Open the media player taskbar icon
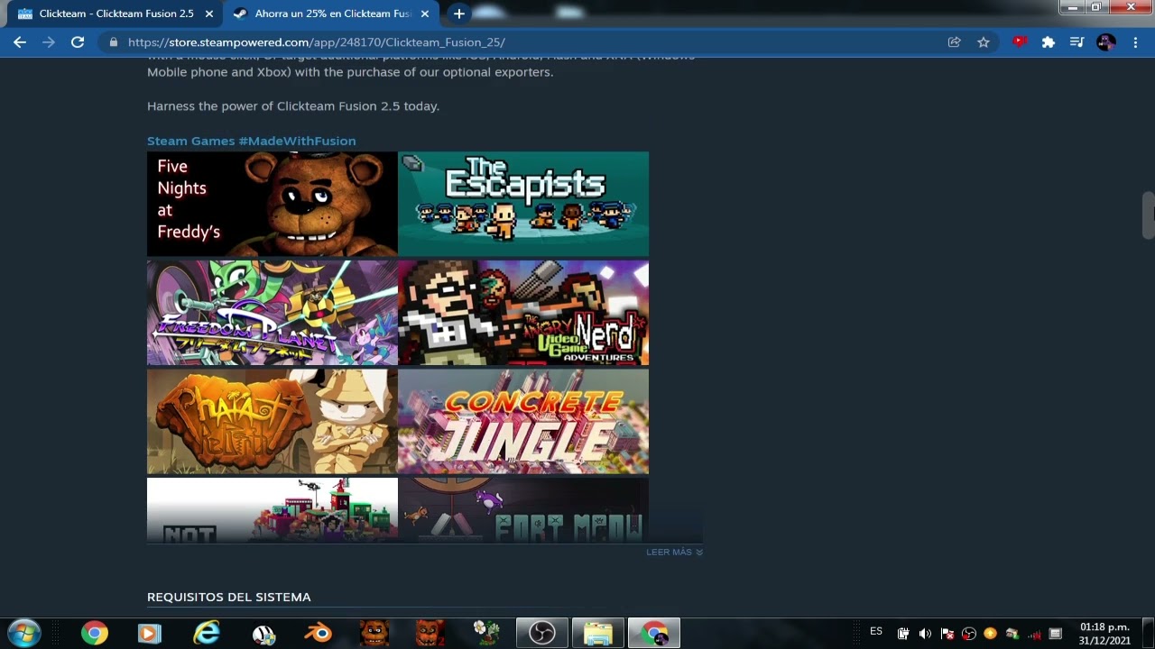 pos(150,633)
